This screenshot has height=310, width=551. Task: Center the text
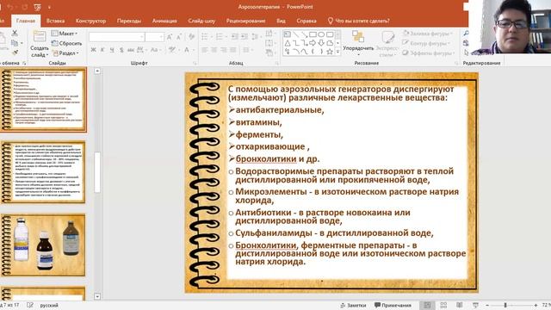[214, 50]
